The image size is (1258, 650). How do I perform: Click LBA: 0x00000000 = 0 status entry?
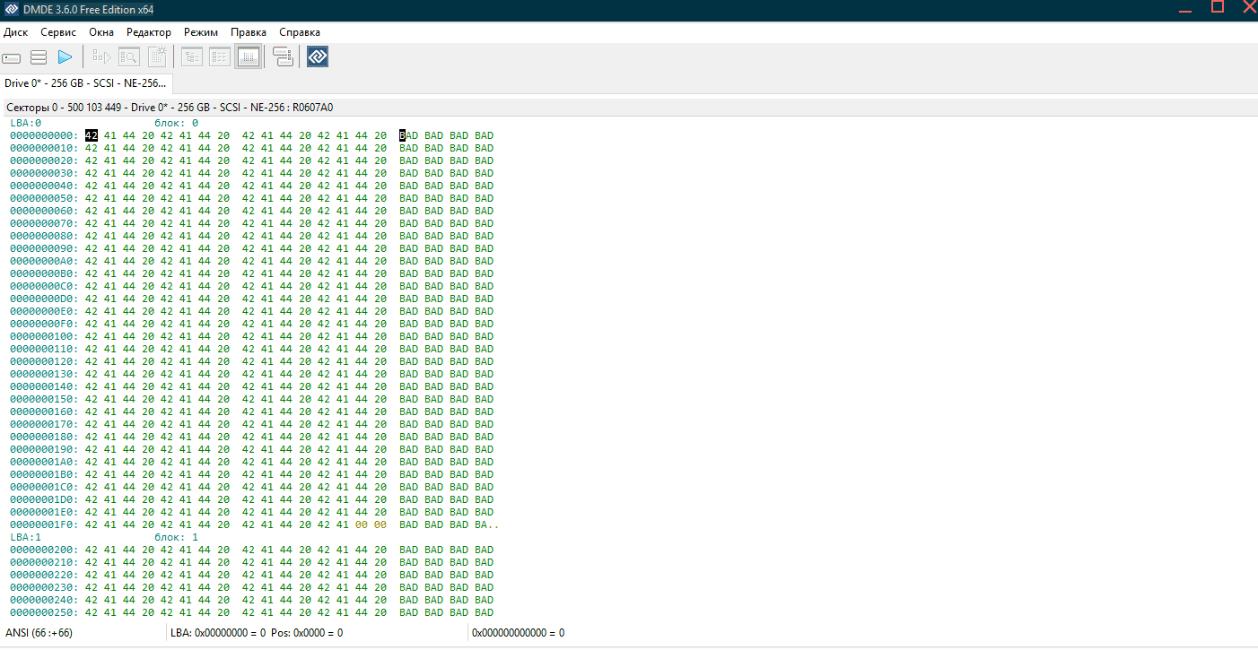pyautogui.click(x=218, y=633)
